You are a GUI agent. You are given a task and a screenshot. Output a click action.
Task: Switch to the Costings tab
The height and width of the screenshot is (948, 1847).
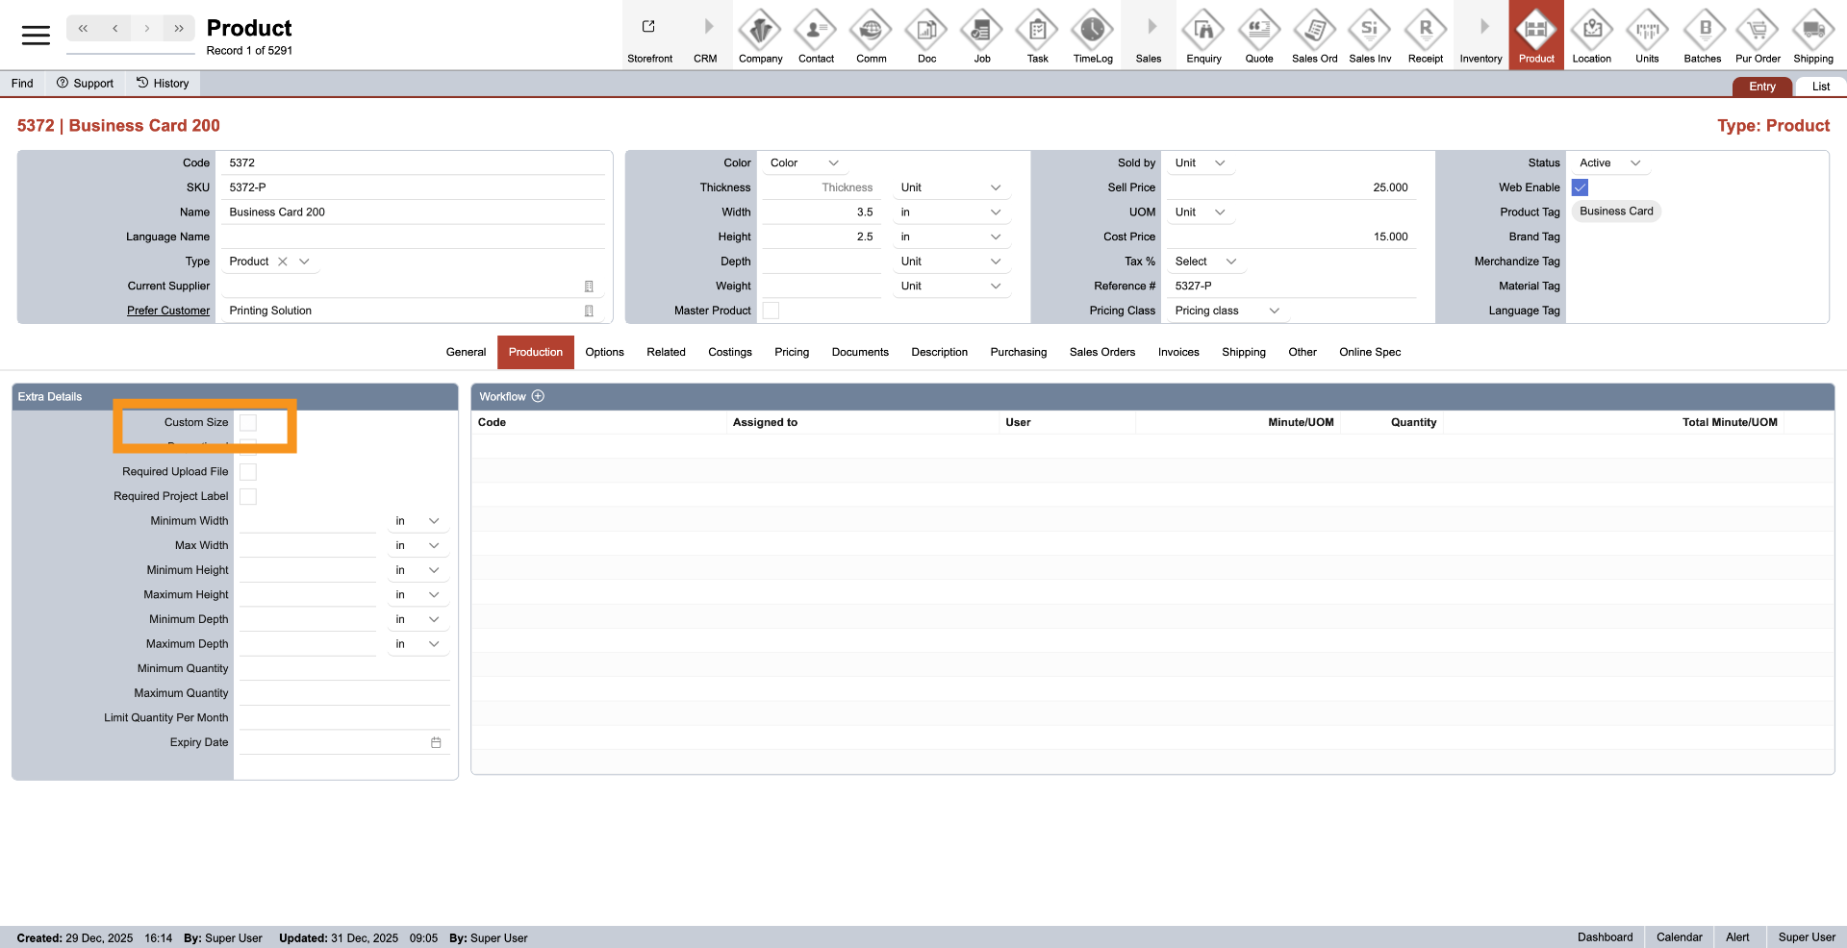coord(729,352)
